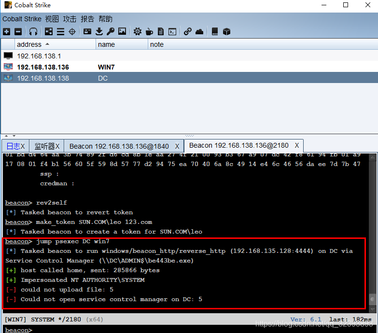This screenshot has height=333, width=378.
Task: Sort by name column header
Action: 122,44
